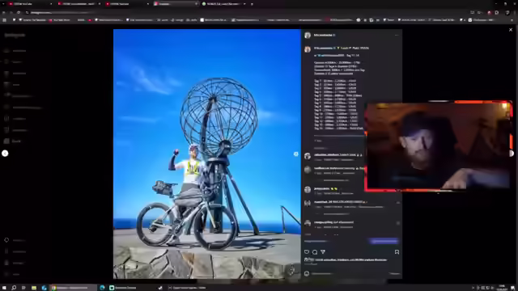Open Search in Instagram's left sidebar
518x291 pixels.
(13, 61)
